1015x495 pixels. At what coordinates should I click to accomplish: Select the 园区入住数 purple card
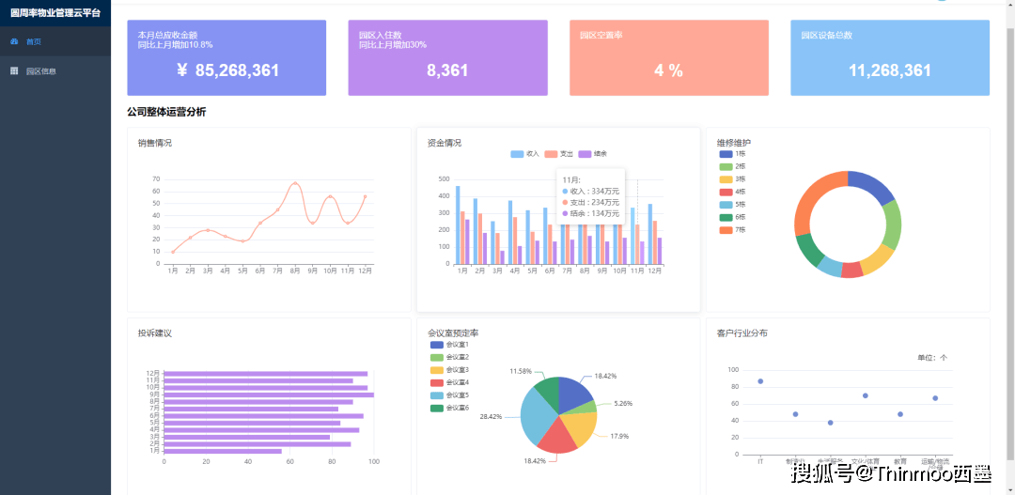tap(448, 57)
